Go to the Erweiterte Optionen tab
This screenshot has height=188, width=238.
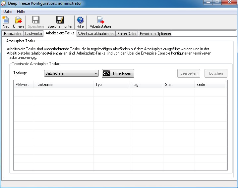[155, 34]
